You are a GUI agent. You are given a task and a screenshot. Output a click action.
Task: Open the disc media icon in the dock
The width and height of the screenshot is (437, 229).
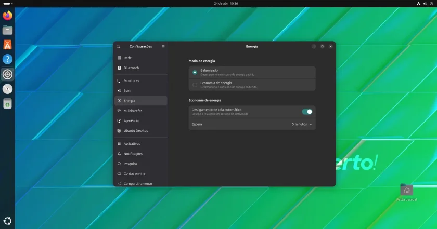tap(7, 89)
